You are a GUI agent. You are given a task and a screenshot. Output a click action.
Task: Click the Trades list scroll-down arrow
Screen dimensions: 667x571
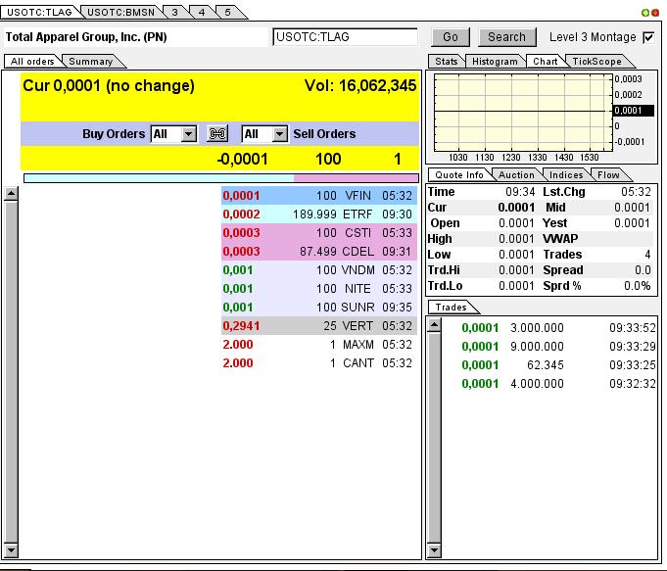coord(435,550)
